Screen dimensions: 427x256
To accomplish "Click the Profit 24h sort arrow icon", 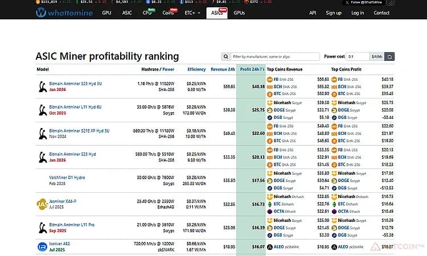I will [262, 69].
